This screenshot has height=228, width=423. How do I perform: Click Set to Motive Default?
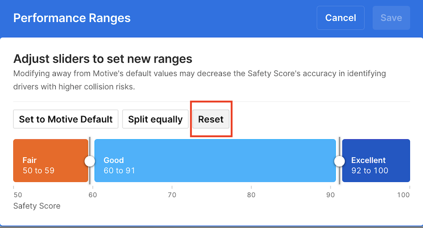click(66, 119)
